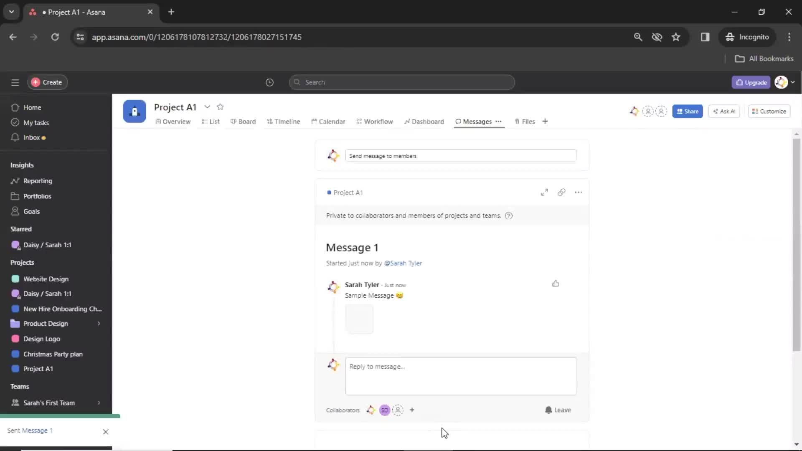The height and width of the screenshot is (451, 802).
Task: Expand Sarah's First Team in sidebar
Action: (x=99, y=403)
